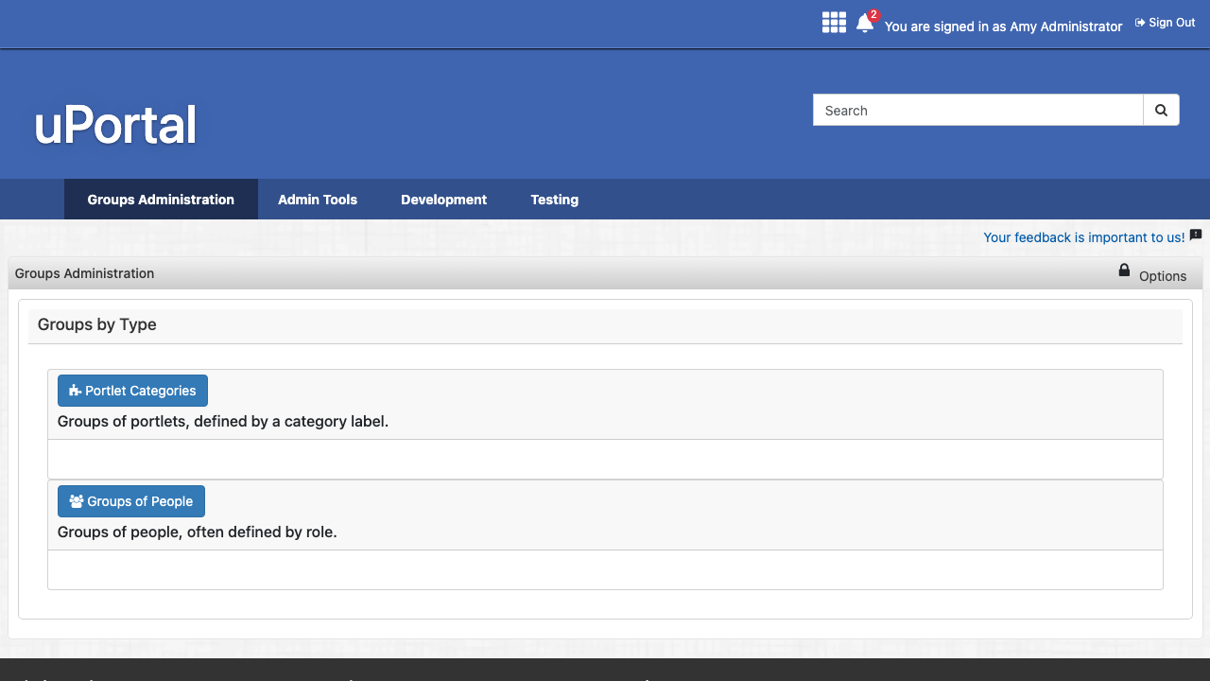The width and height of the screenshot is (1210, 681).
Task: Click 'Groups of people, often defined by role.'
Action: point(198,532)
